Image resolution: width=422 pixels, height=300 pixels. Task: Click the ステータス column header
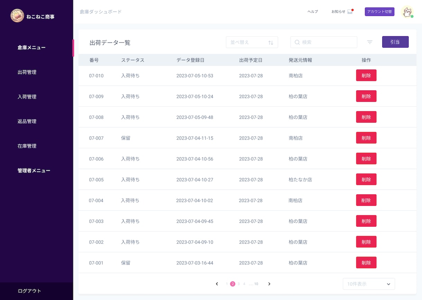[133, 60]
